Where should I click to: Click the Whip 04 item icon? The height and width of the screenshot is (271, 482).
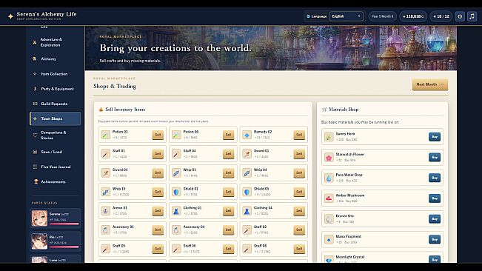tap(247, 173)
